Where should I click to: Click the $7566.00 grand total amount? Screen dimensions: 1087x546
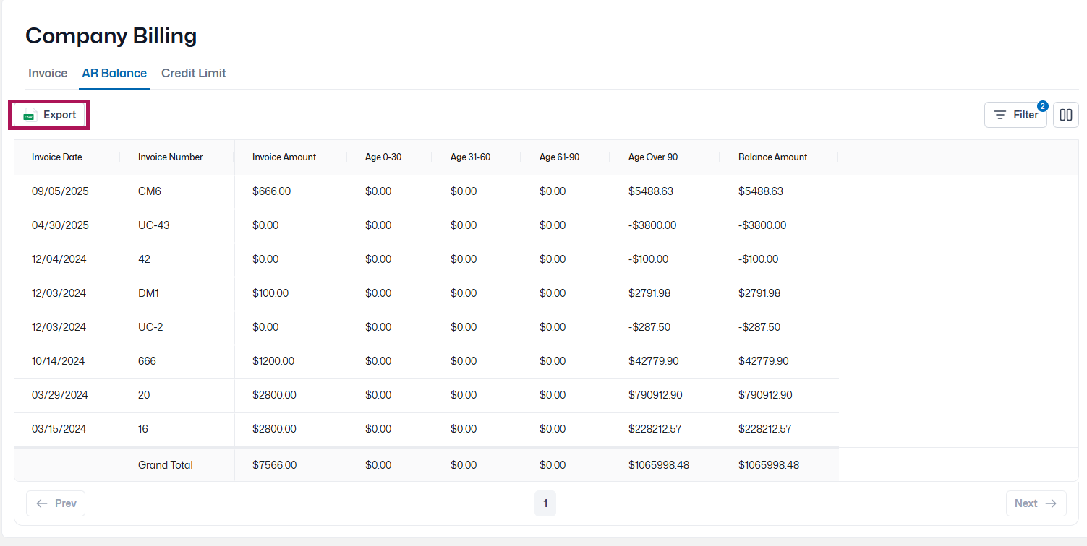[274, 465]
